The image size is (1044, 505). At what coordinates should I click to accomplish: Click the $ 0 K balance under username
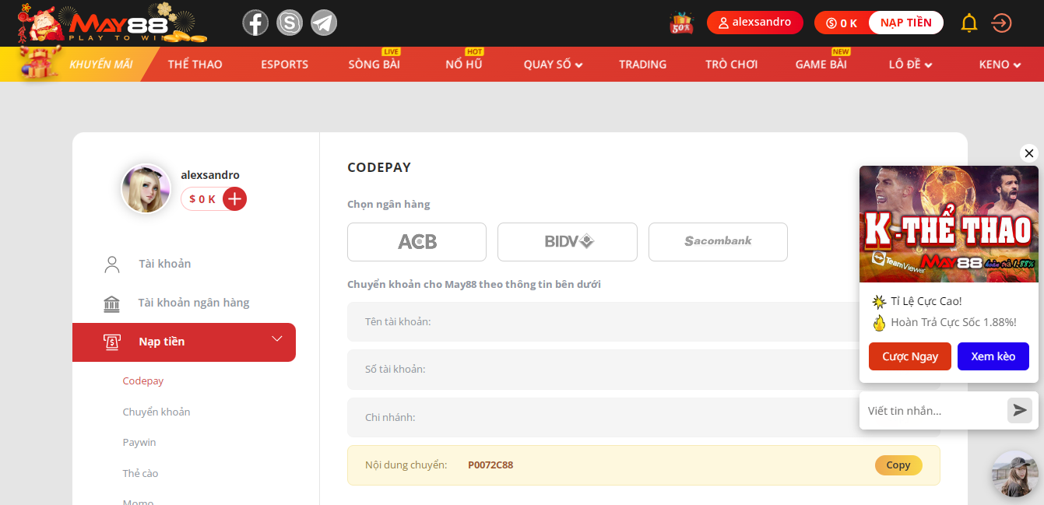coord(202,199)
